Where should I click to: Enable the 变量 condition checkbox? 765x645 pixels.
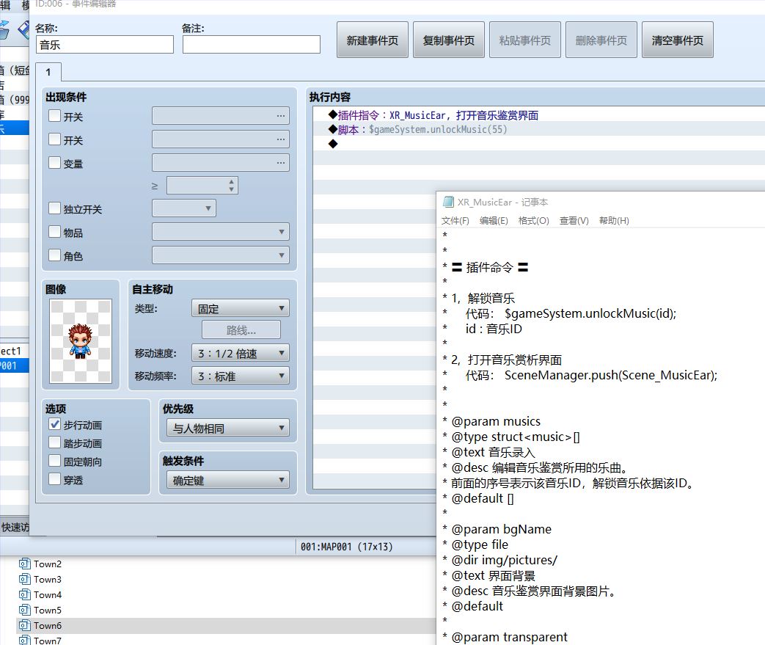(x=54, y=163)
